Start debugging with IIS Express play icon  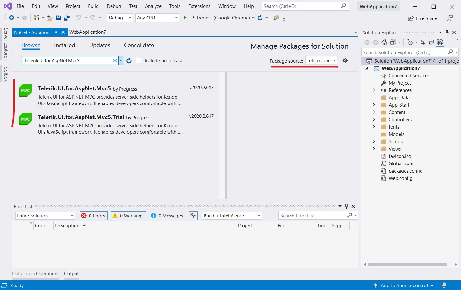pyautogui.click(x=185, y=18)
